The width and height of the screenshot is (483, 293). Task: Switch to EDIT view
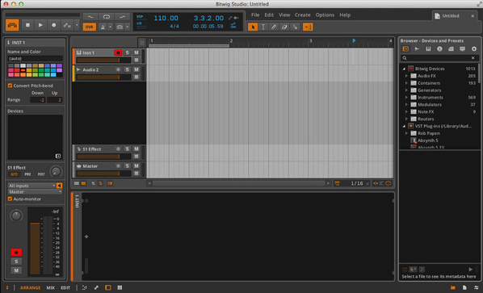[65, 288]
